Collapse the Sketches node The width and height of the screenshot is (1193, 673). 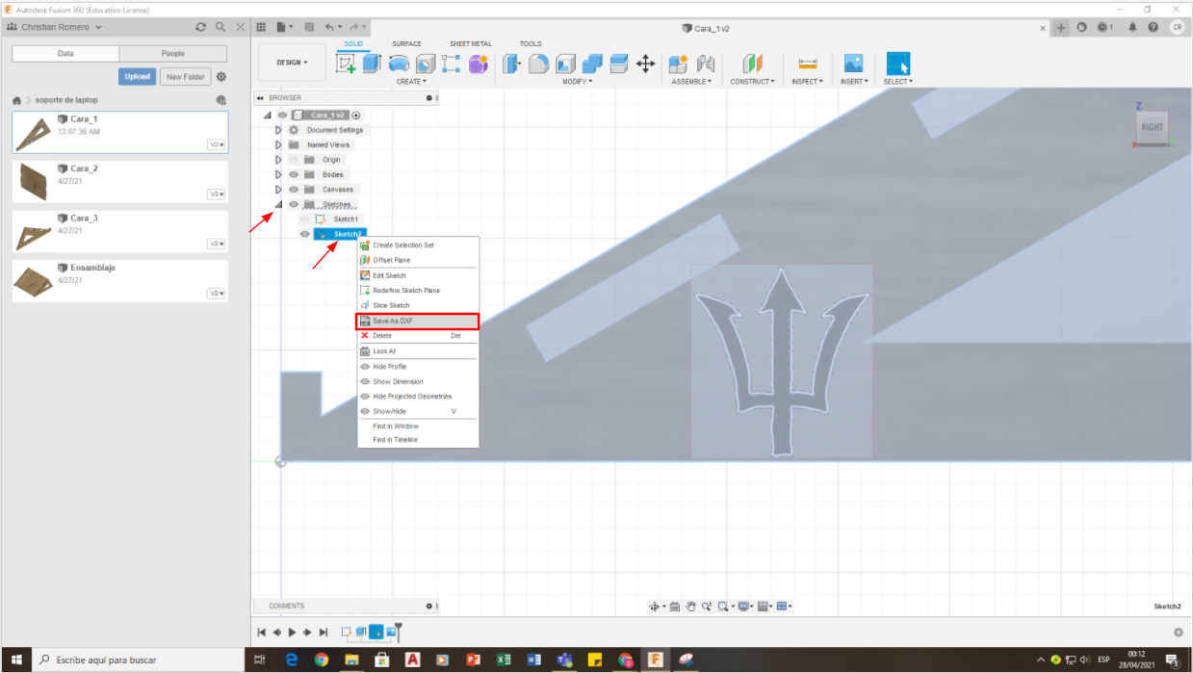[x=279, y=204]
